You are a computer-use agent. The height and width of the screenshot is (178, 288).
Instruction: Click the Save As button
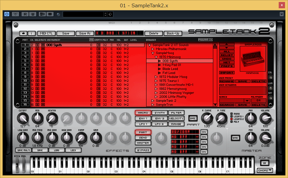click(85, 33)
